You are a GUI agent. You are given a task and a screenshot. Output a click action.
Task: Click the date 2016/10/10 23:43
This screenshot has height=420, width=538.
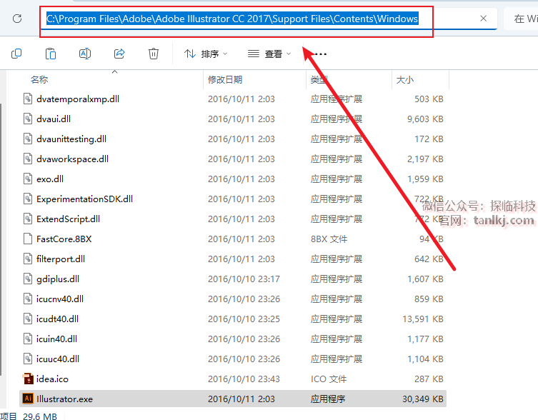244,379
